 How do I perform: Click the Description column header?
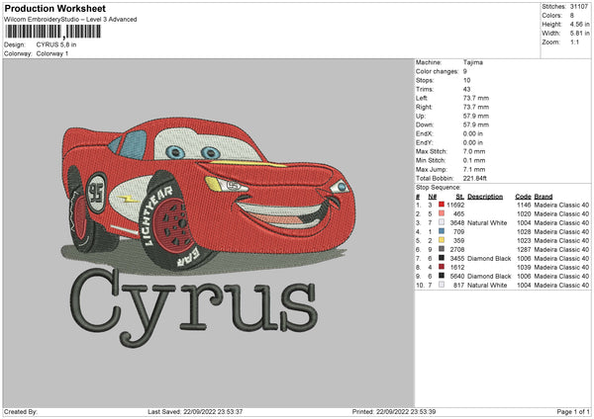coord(485,196)
